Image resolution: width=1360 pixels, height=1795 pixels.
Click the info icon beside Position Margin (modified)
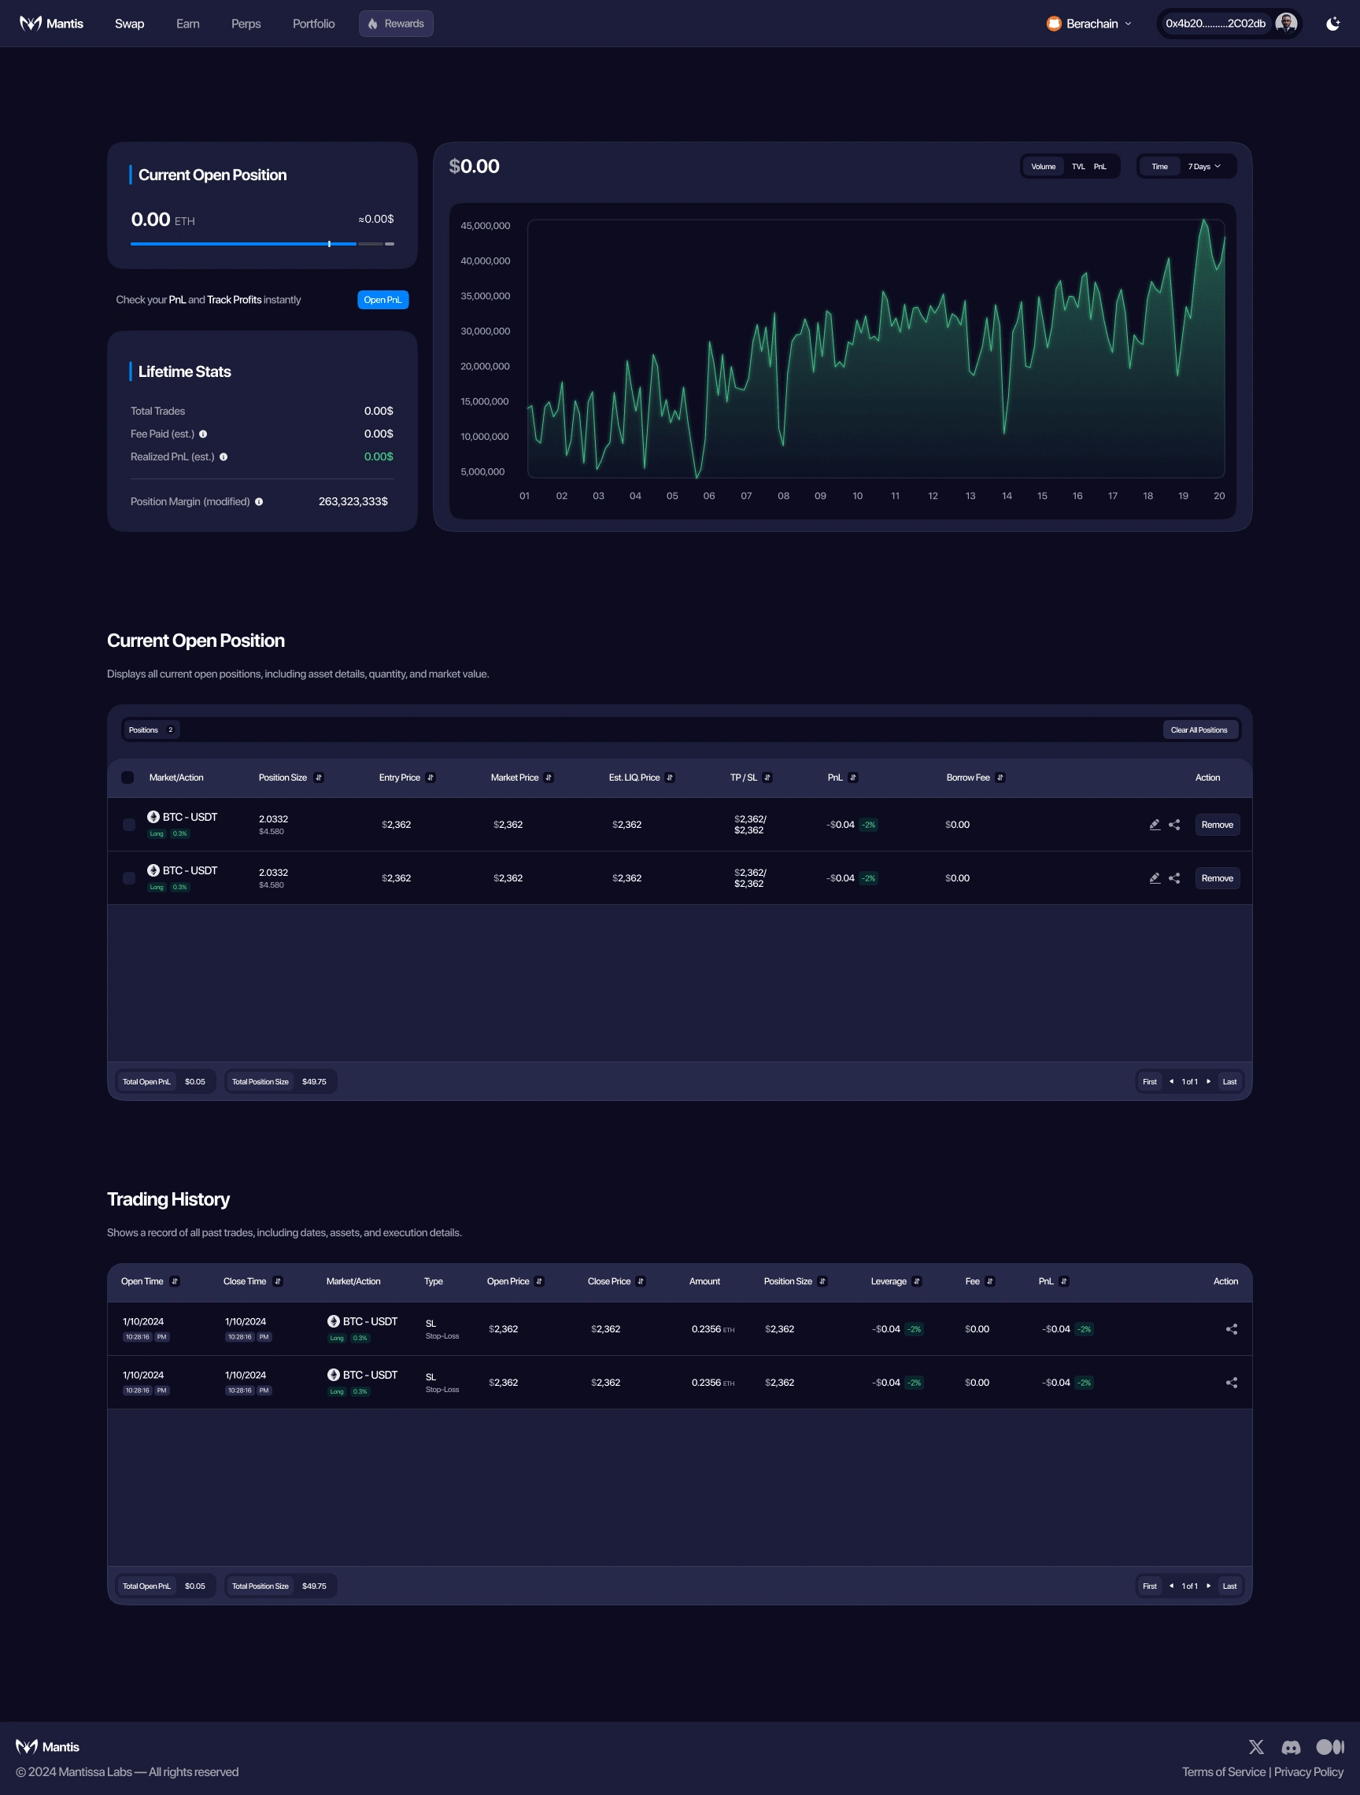[259, 501]
